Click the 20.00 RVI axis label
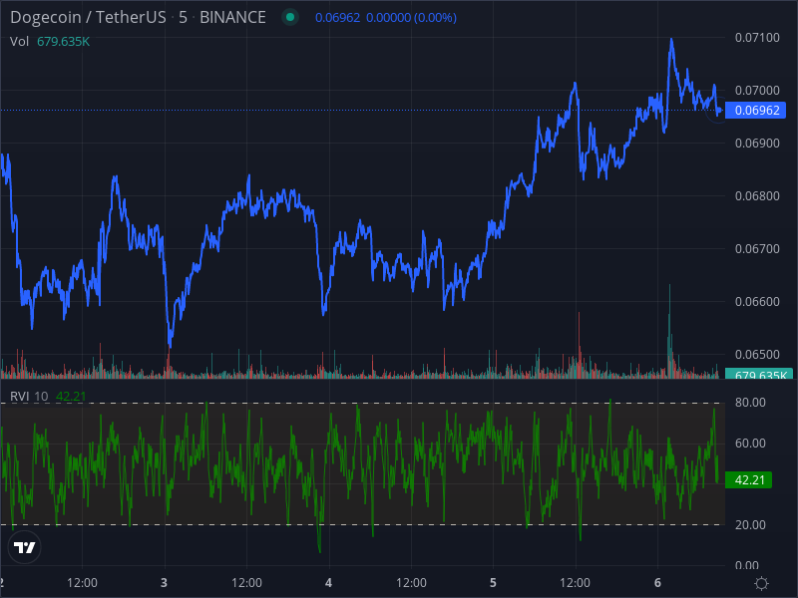Image resolution: width=798 pixels, height=598 pixels. coord(750,525)
